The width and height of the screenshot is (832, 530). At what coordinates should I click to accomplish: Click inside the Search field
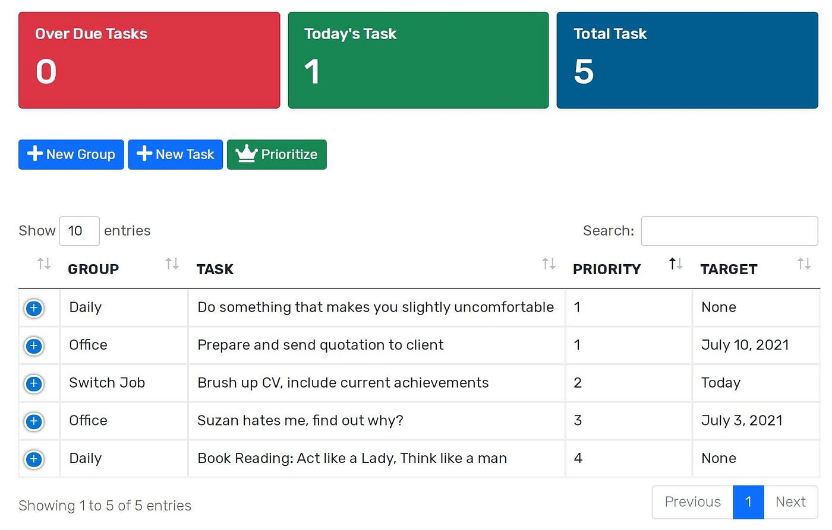point(729,231)
